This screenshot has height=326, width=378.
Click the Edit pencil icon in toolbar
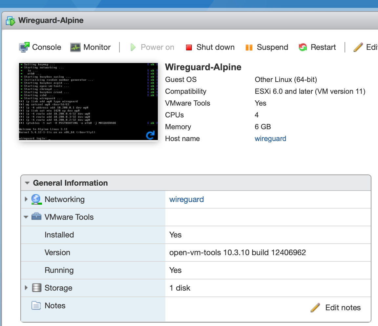tap(358, 47)
